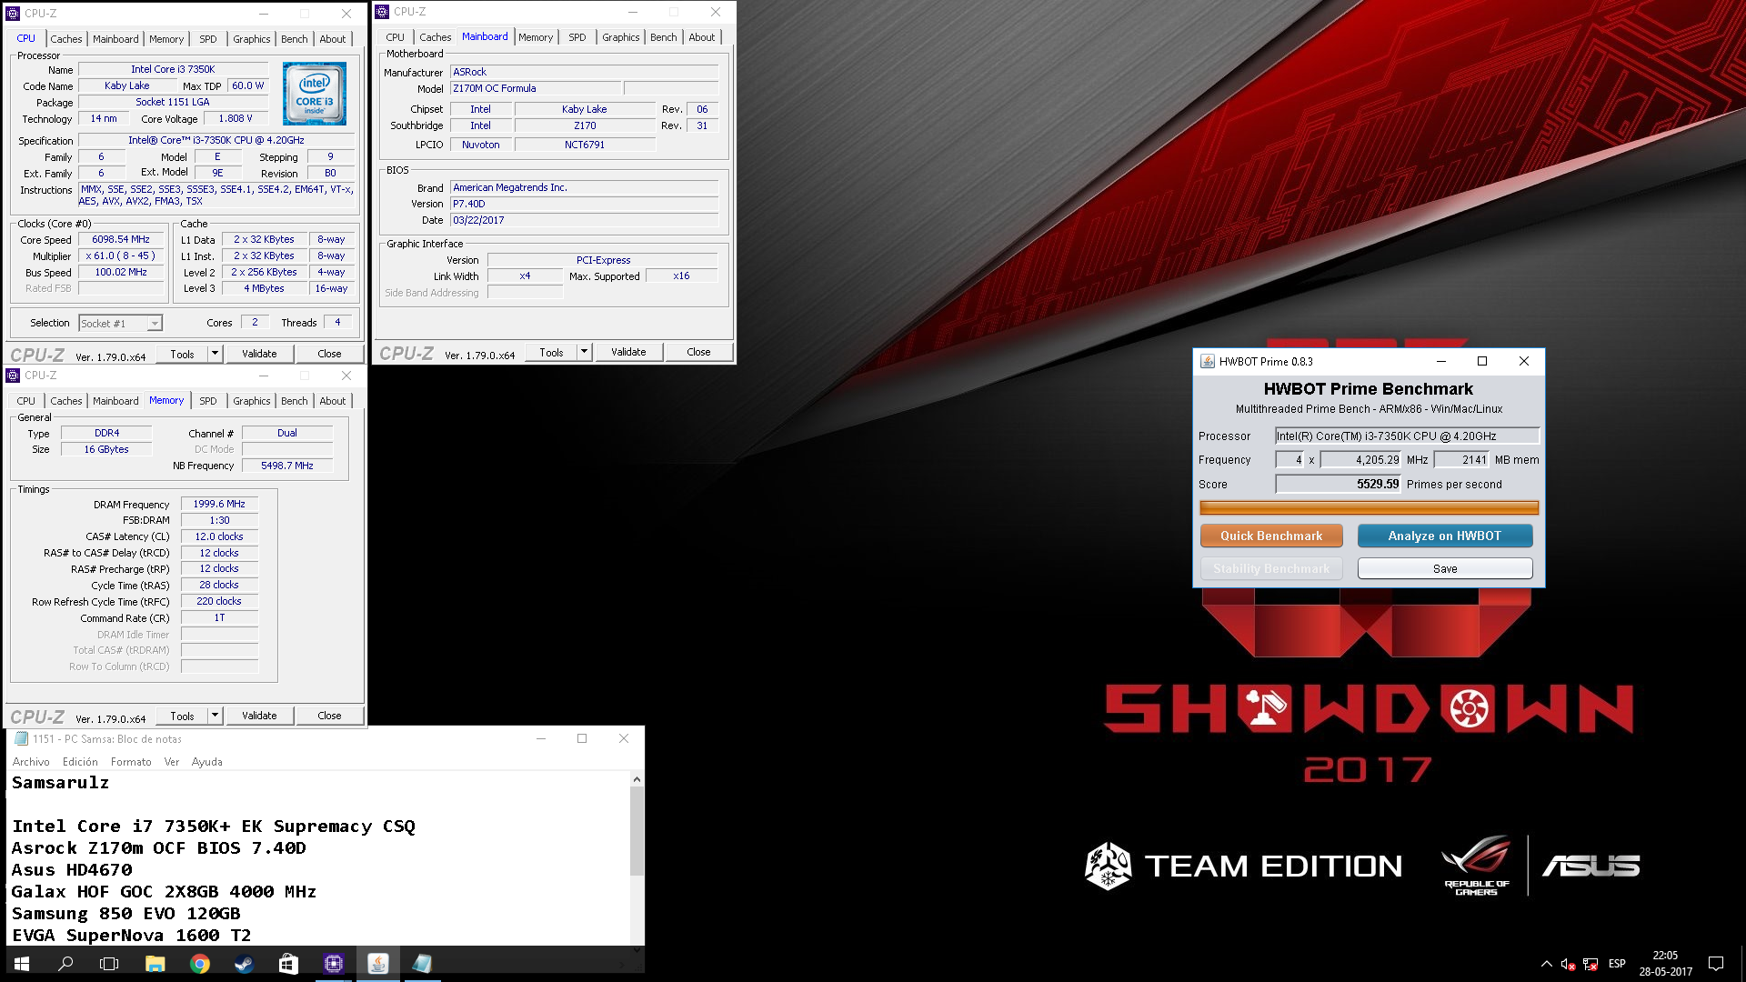The width and height of the screenshot is (1746, 982).
Task: Click the HWBOT Prime orange progress bar
Action: [x=1369, y=508]
